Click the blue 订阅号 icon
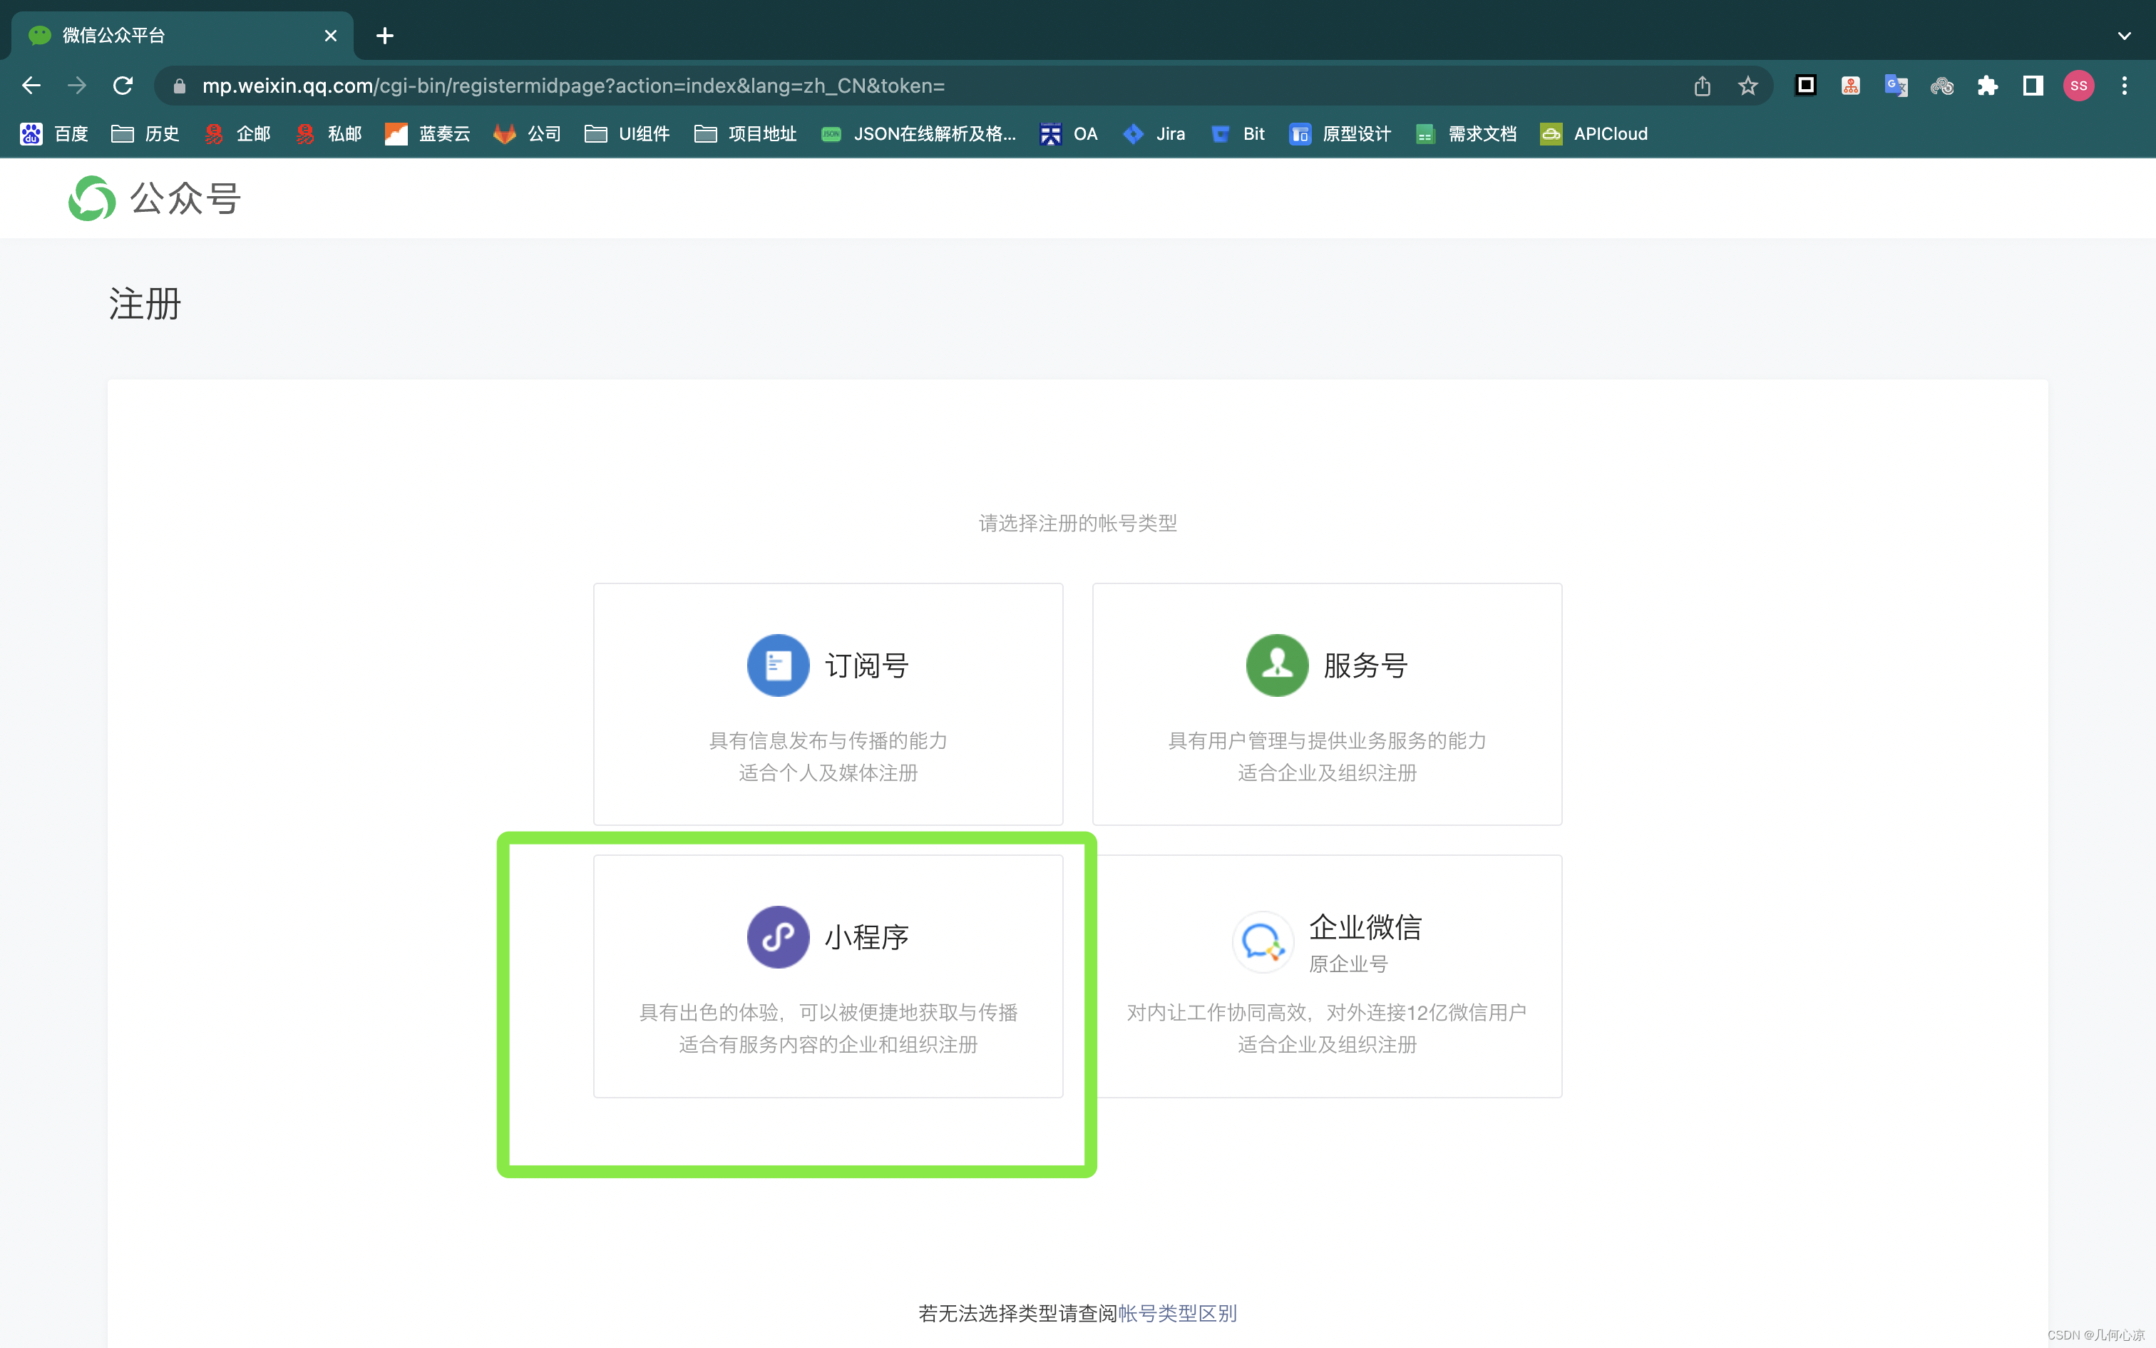 tap(778, 665)
